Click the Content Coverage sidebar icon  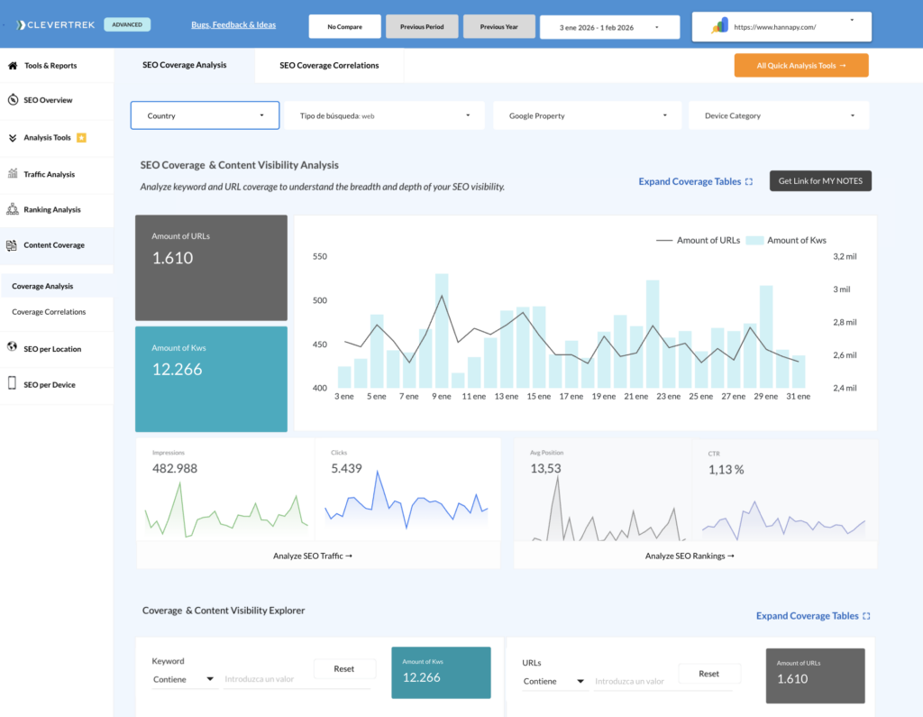tap(13, 245)
